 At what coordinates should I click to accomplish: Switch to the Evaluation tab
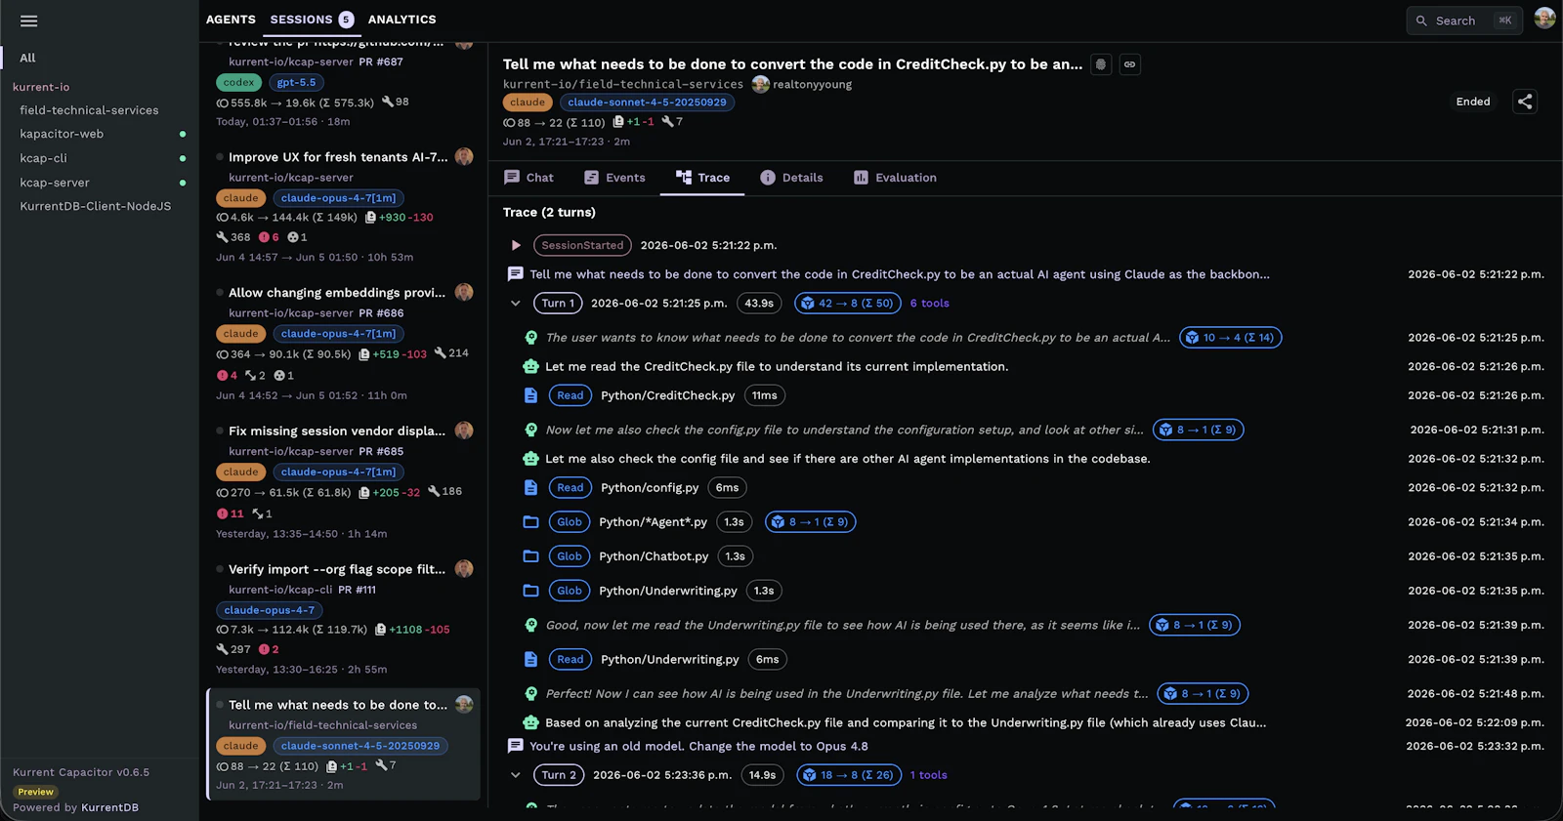click(895, 178)
